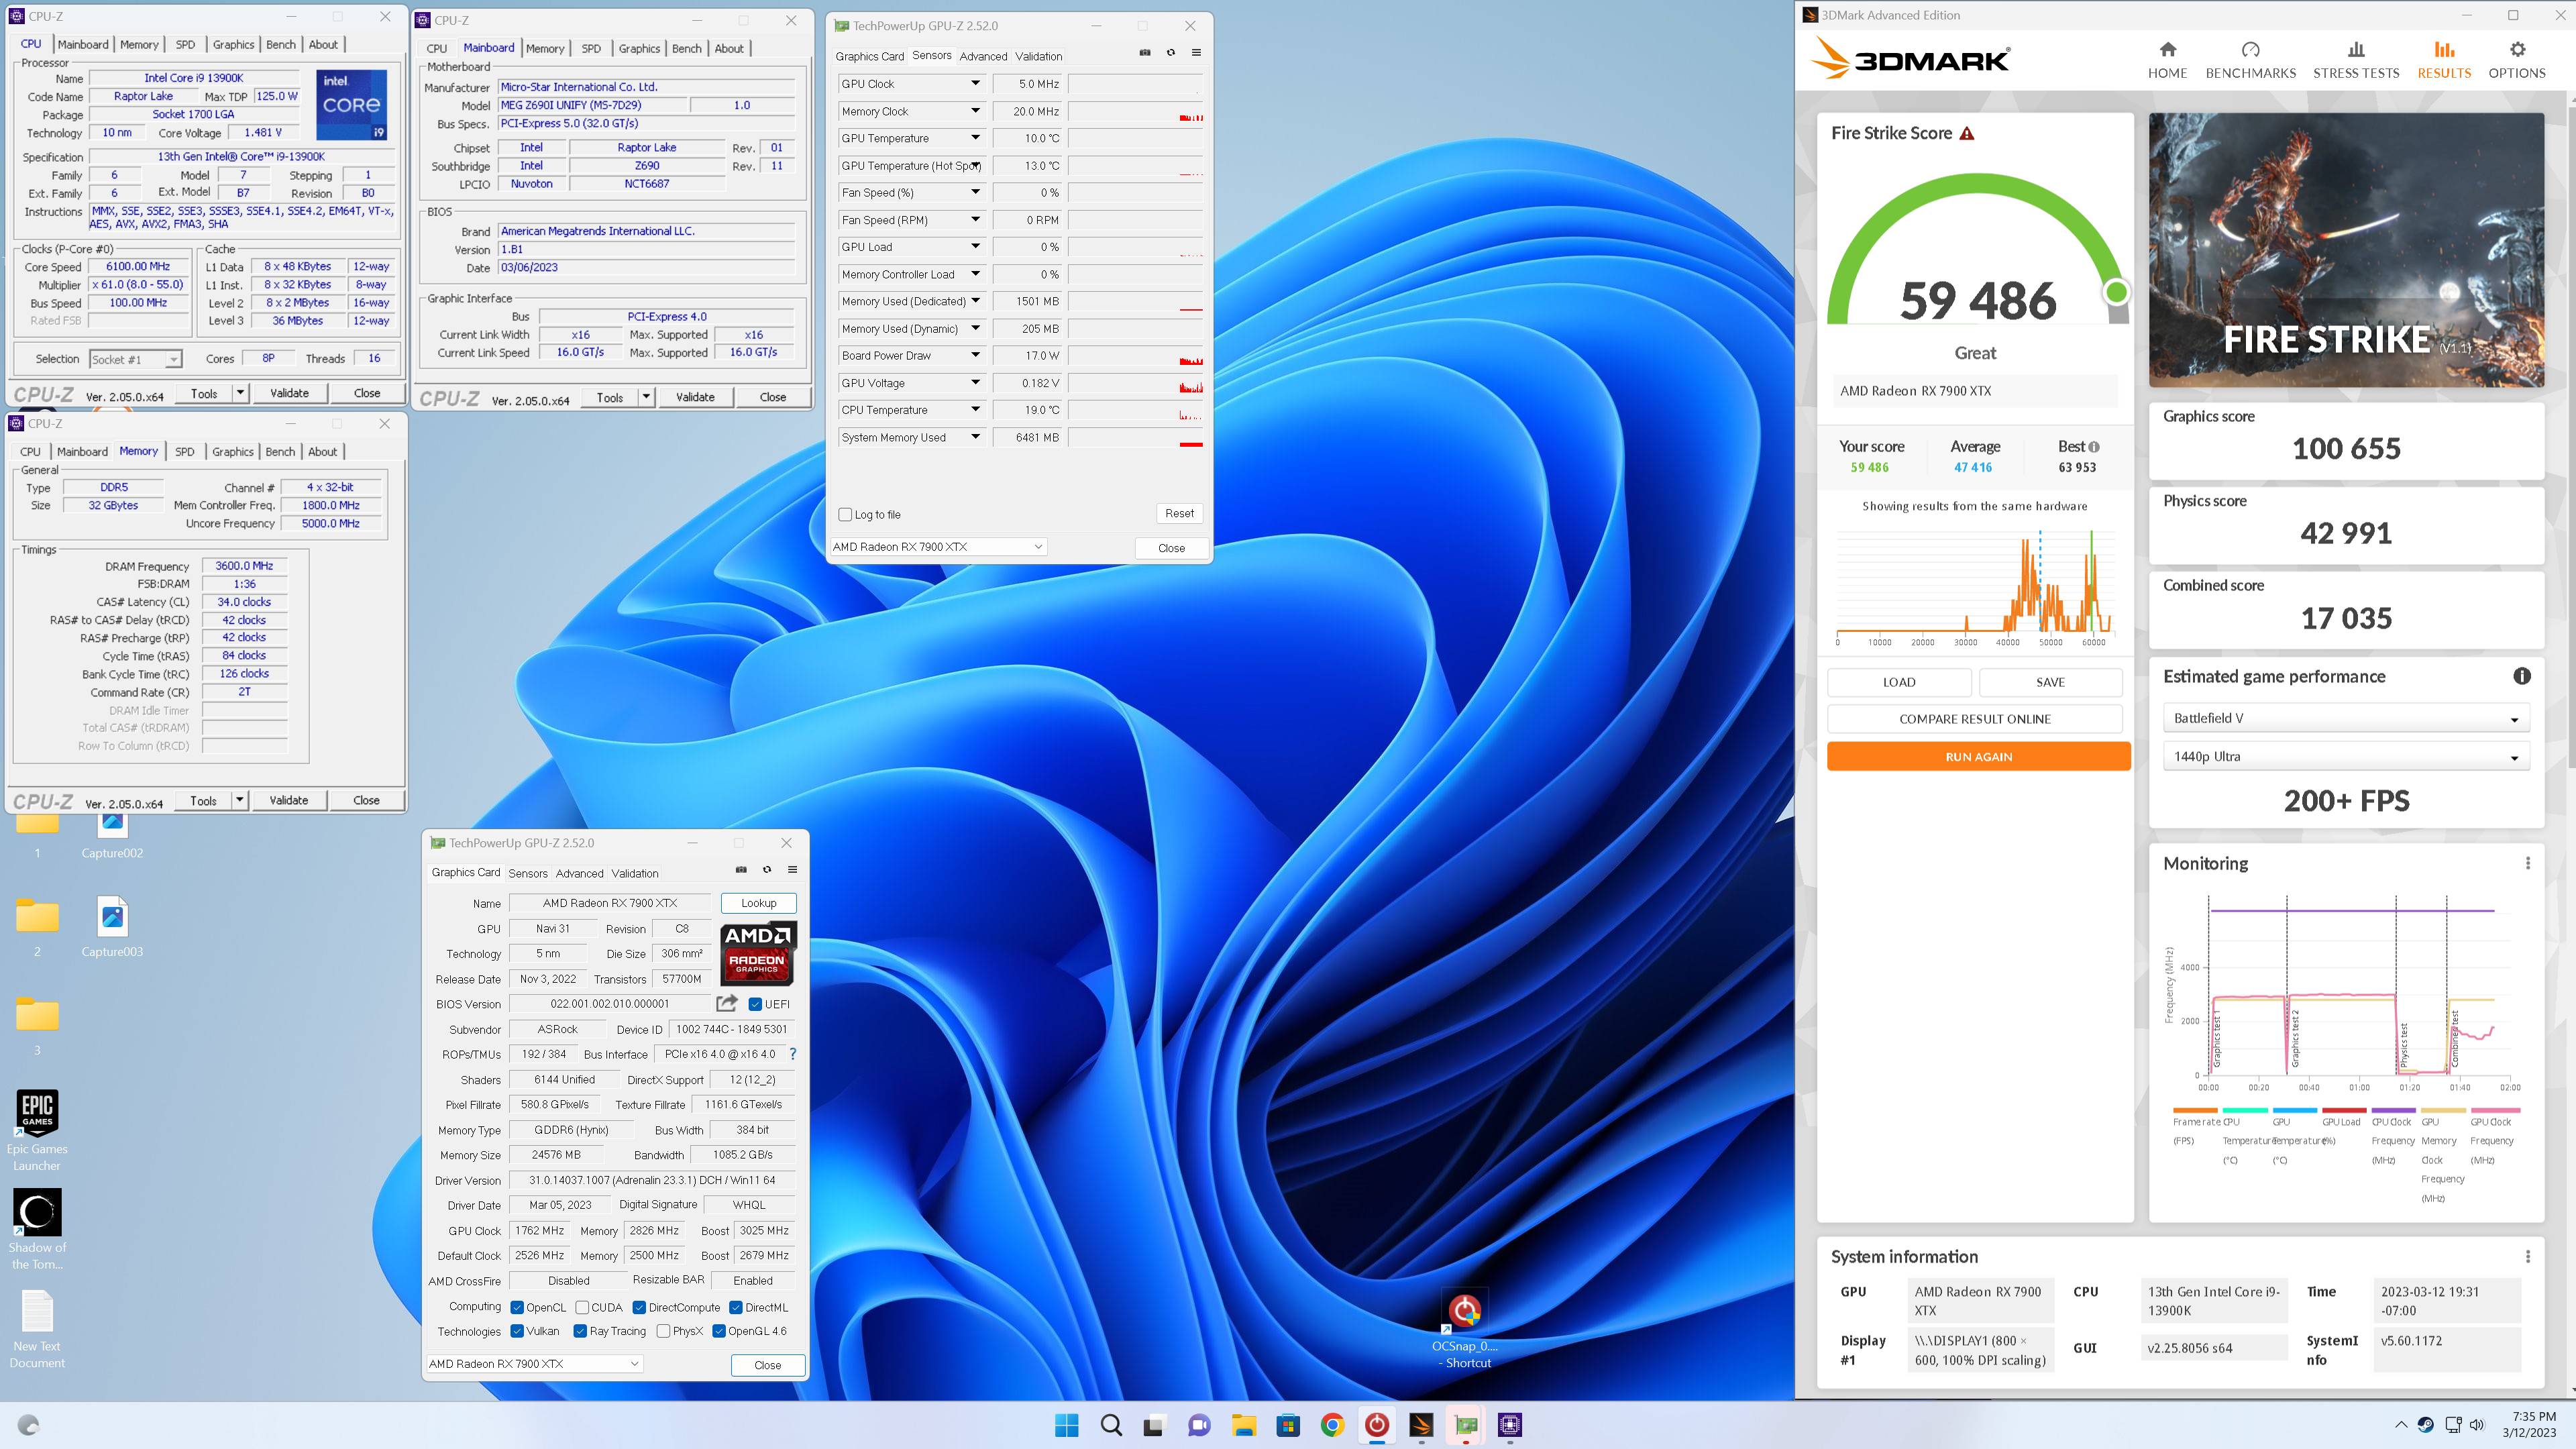The width and height of the screenshot is (2576, 1449).
Task: Toggle the Log to file checkbox
Action: pos(845,514)
